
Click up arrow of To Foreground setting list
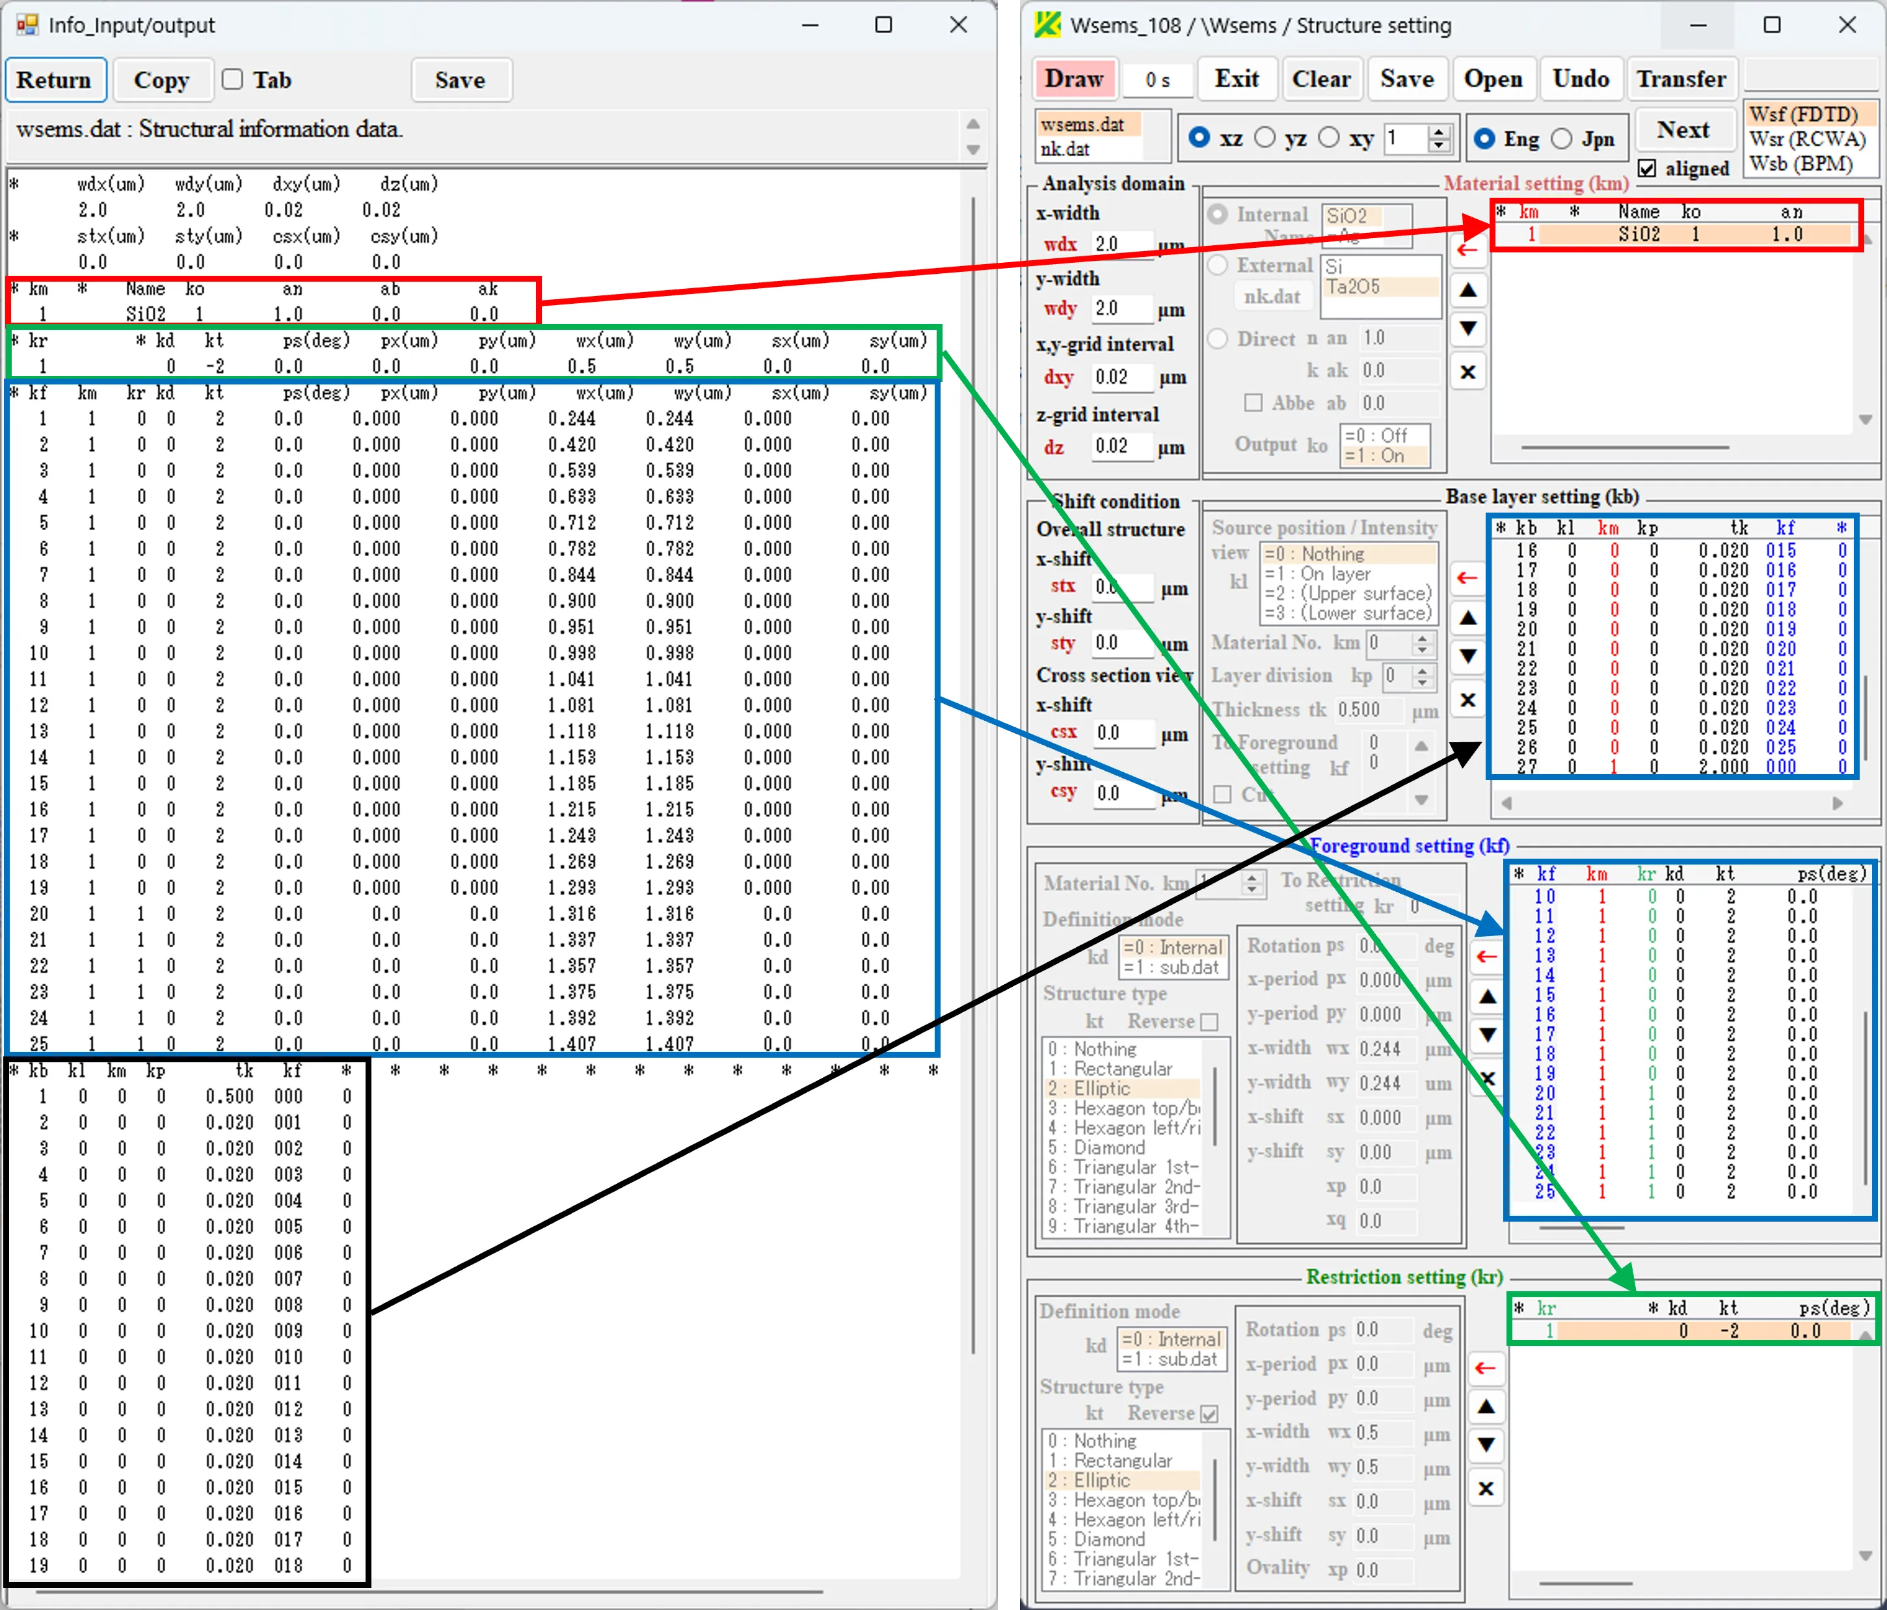click(x=1422, y=746)
